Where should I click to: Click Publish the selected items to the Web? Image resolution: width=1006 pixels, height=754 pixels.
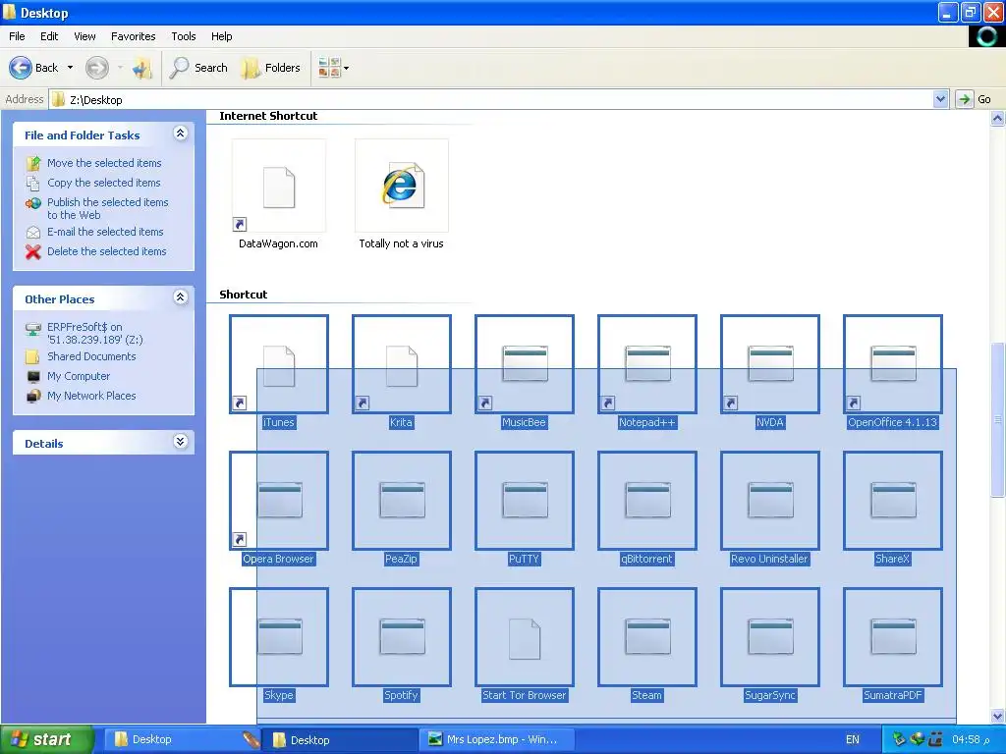click(108, 208)
